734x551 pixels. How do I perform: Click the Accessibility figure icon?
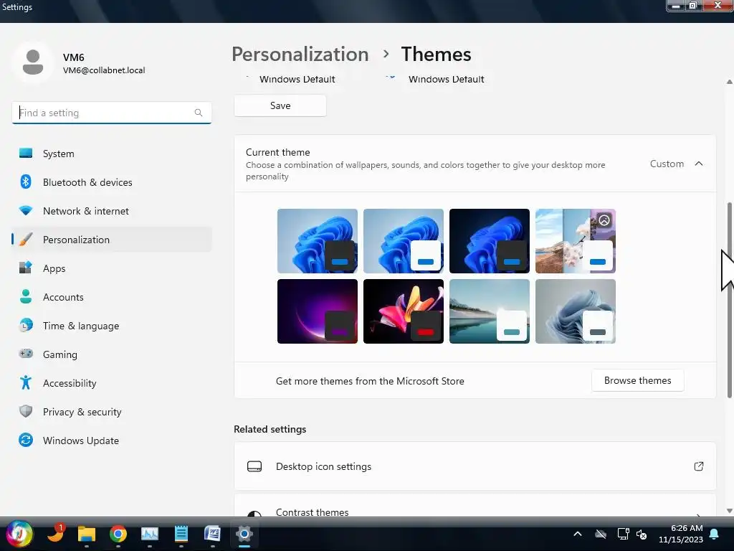26,383
